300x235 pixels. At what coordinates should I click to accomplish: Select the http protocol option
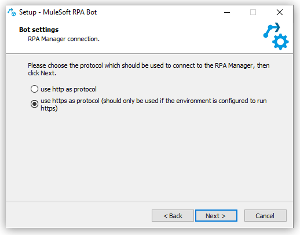(x=34, y=89)
